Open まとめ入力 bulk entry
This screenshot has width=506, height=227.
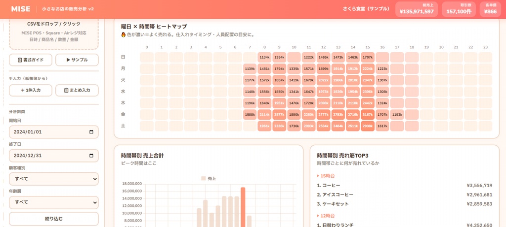coord(77,90)
